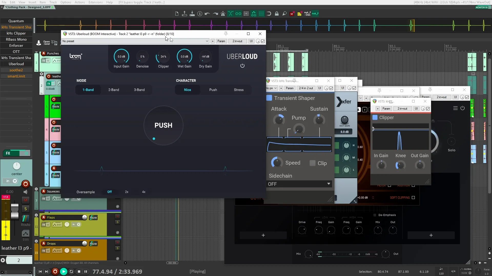Screen dimensions: 492x276
Task: Expand Squeezes track folder arrow
Action: (36, 189)
